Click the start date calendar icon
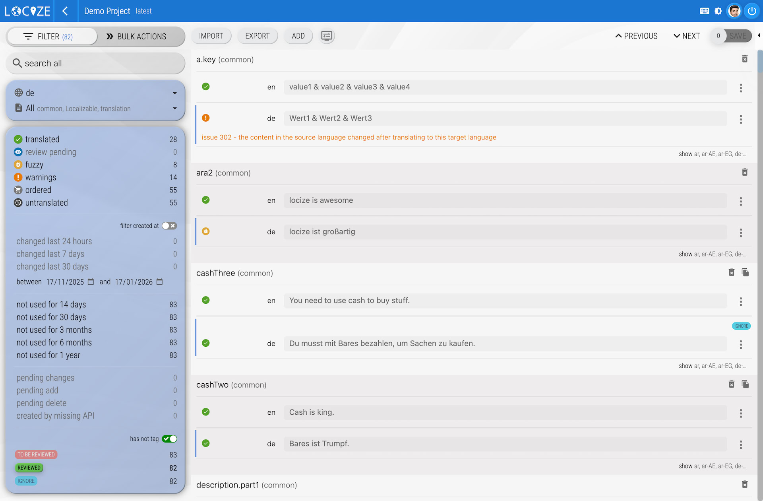The image size is (763, 501). coord(91,282)
